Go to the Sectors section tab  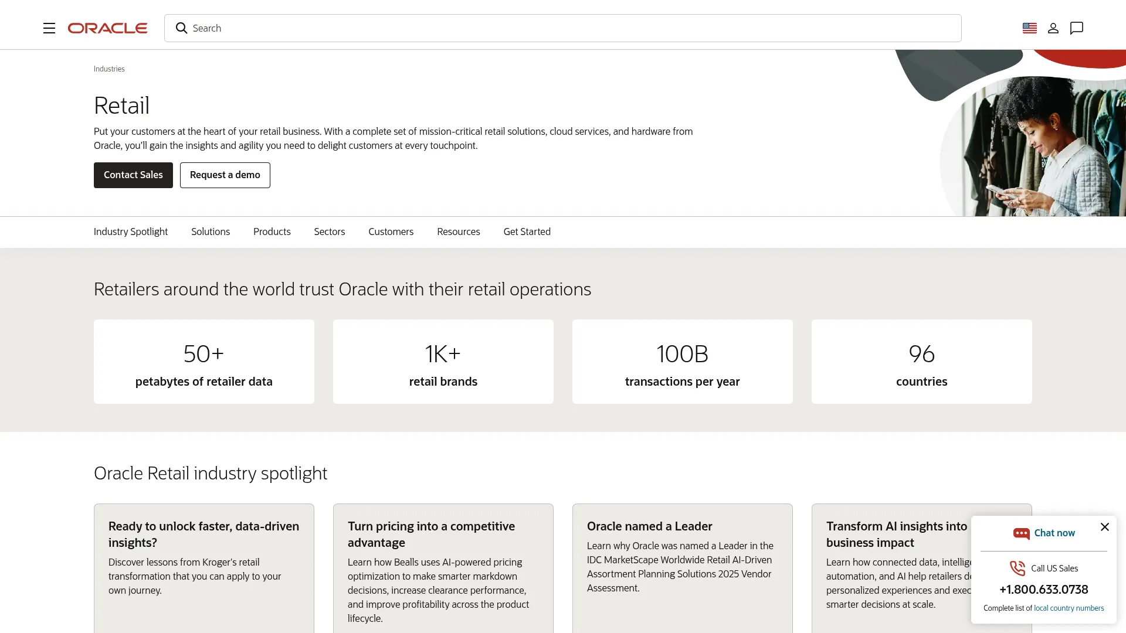tap(330, 232)
